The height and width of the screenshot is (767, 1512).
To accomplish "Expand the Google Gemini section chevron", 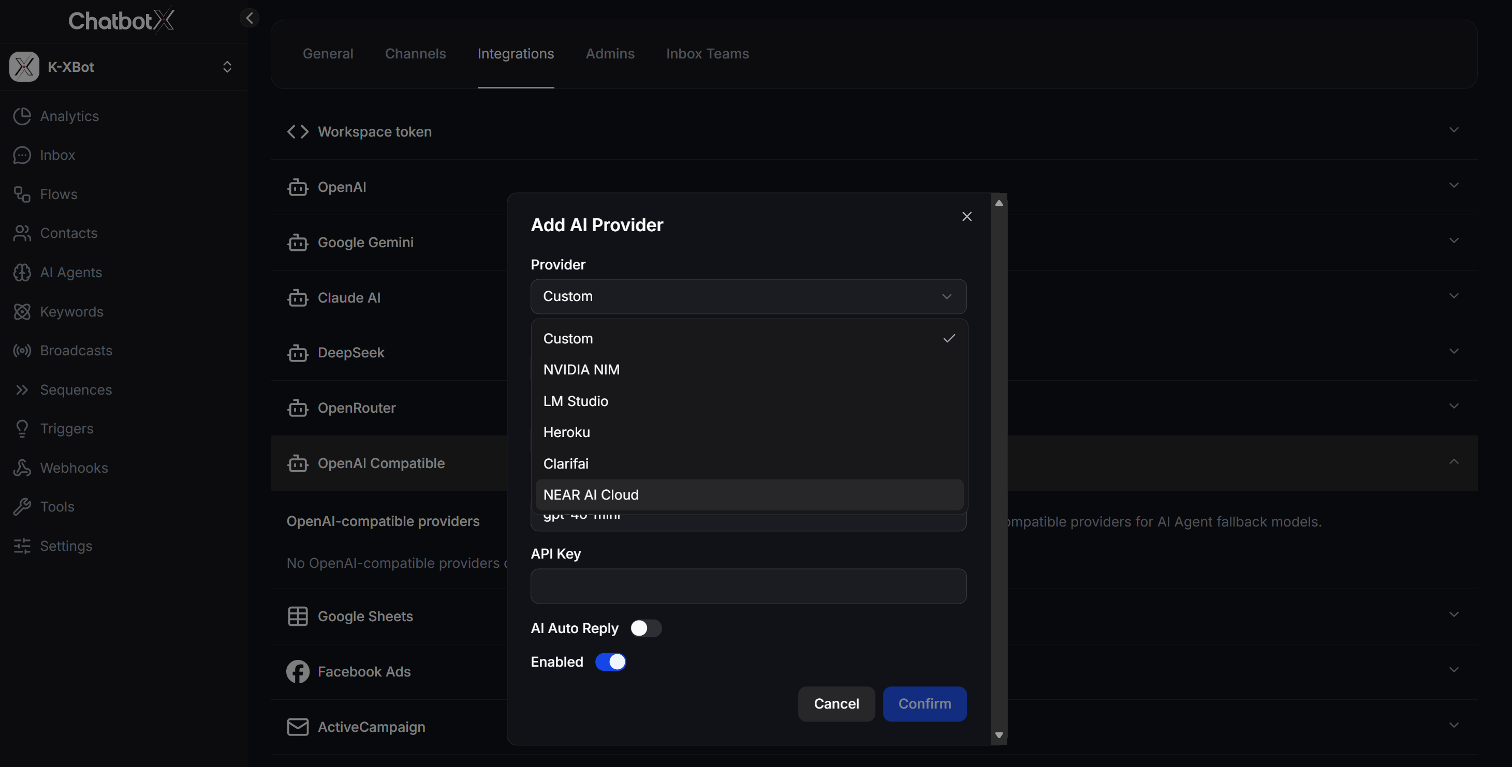I will click(x=1454, y=240).
